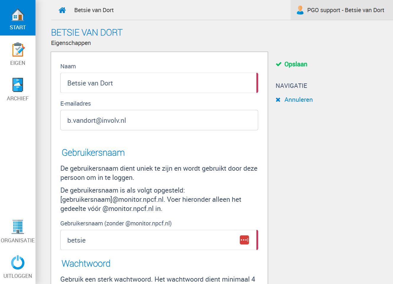Screen dimensions: 393x284
Task: Click the Wachtwoord section heading
Action: click(86, 263)
